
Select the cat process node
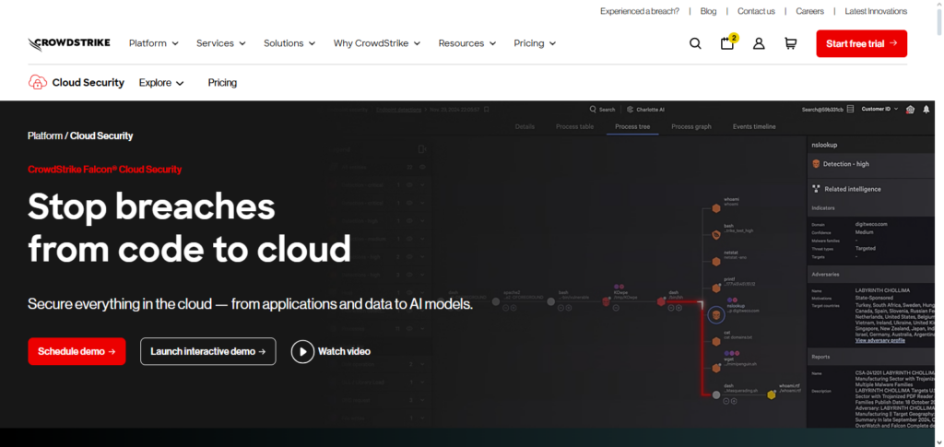(715, 341)
